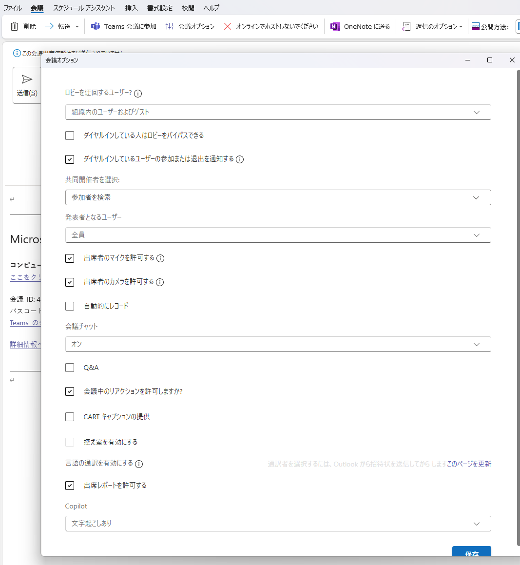Click the 転送 forward arrow icon
Image resolution: width=520 pixels, height=565 pixels.
[x=49, y=26]
